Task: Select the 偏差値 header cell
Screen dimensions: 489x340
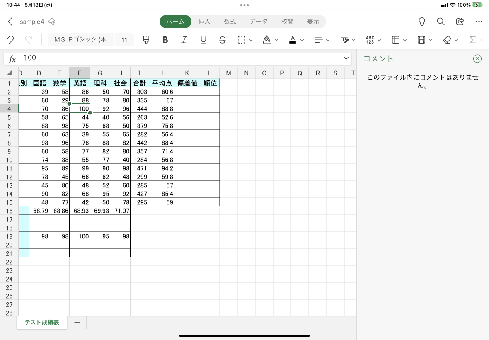Action: 187,83
